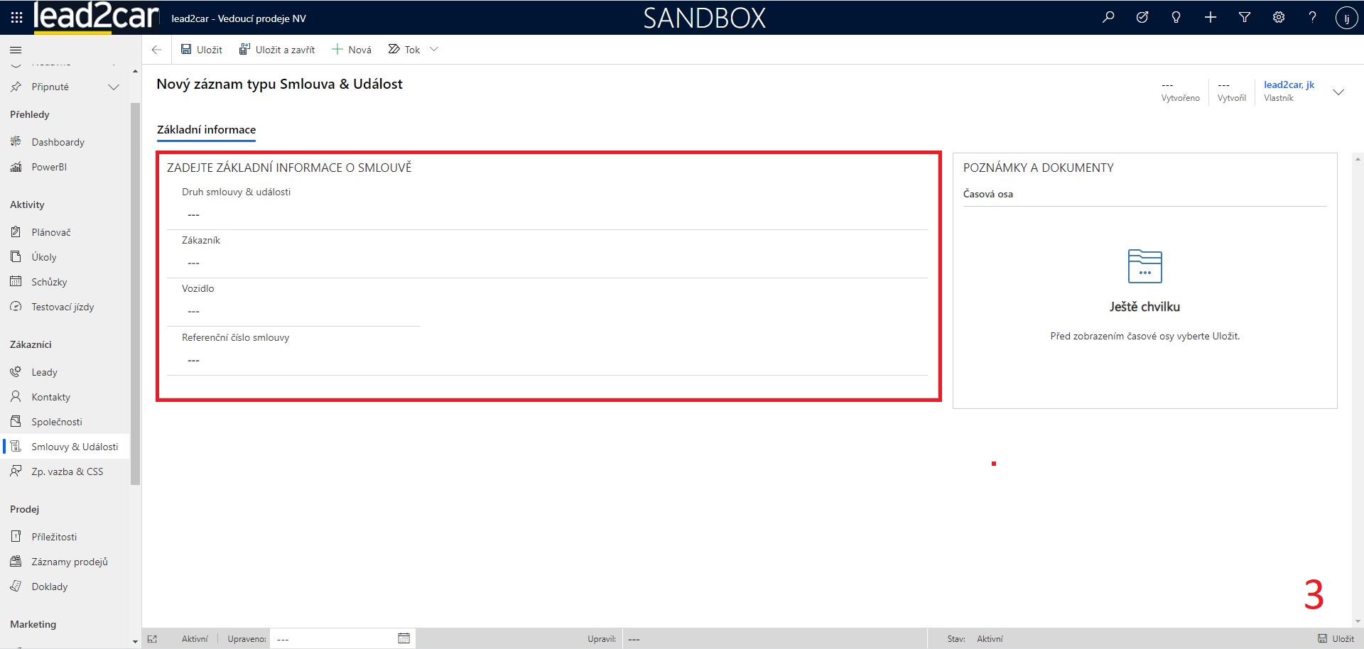Expand the Připnuté section chevron

pyautogui.click(x=114, y=87)
